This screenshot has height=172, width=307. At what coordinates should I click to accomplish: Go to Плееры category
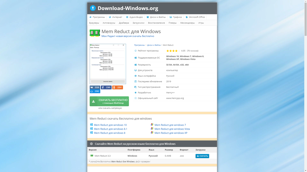[173, 23]
